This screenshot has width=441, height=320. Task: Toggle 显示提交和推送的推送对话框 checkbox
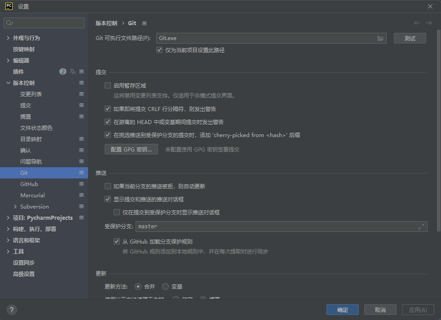[x=108, y=199]
